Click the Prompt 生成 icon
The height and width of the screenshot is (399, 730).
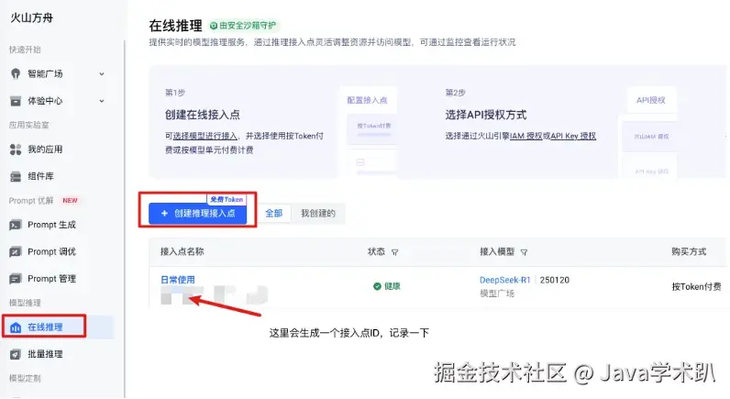[16, 225]
